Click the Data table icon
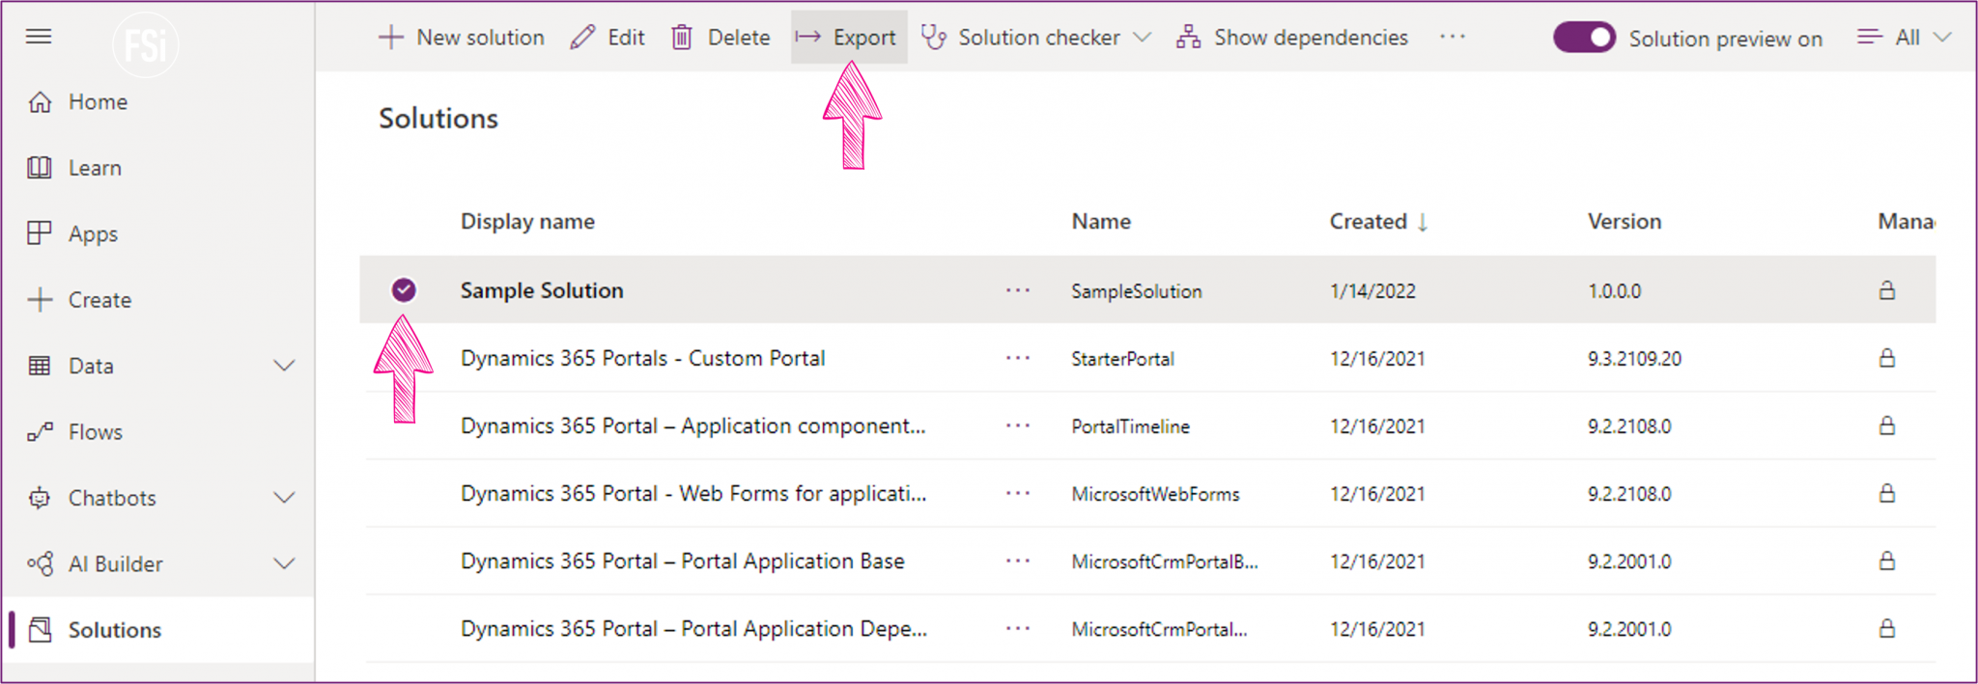Image resolution: width=1978 pixels, height=684 pixels. pos(40,366)
